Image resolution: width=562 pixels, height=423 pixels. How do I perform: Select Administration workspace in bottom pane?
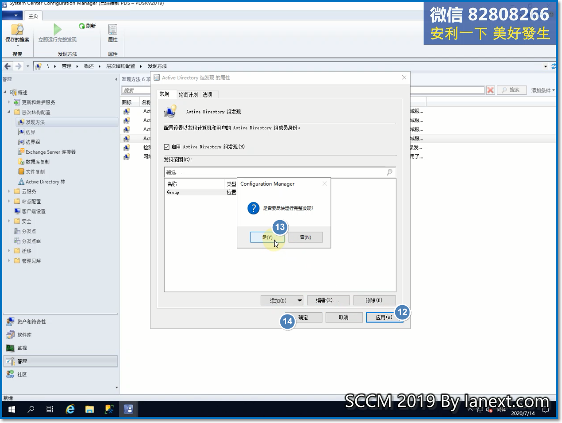pyautogui.click(x=60, y=361)
